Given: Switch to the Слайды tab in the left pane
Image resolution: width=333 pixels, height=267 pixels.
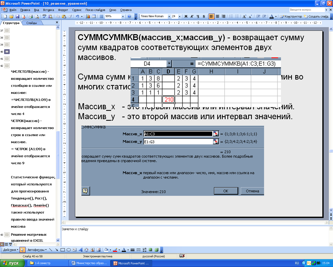Looking at the screenshot, I should [32, 23].
